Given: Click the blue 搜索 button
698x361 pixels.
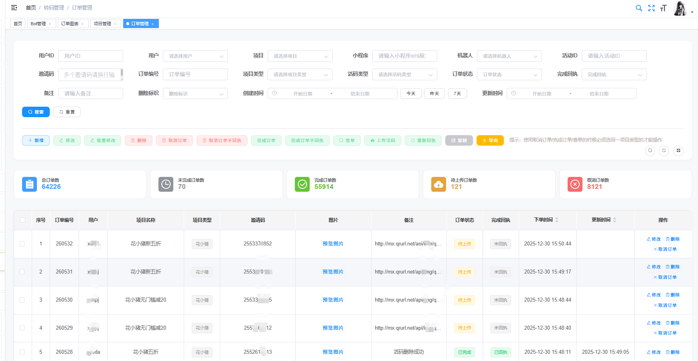Looking at the screenshot, I should pos(36,112).
